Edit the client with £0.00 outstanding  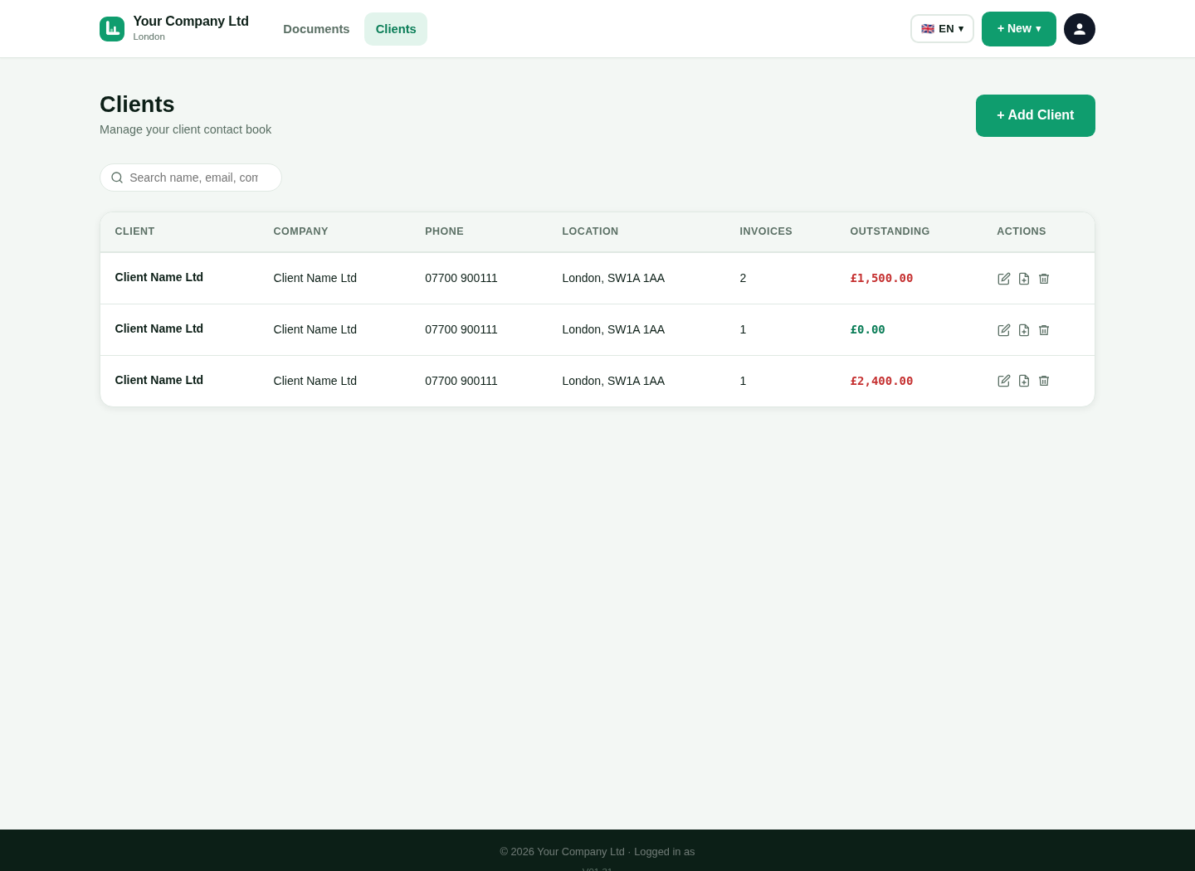[1004, 330]
